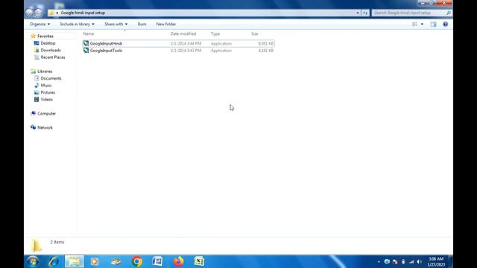Sort files by Name column
Image resolution: width=477 pixels, height=268 pixels.
[x=89, y=33]
